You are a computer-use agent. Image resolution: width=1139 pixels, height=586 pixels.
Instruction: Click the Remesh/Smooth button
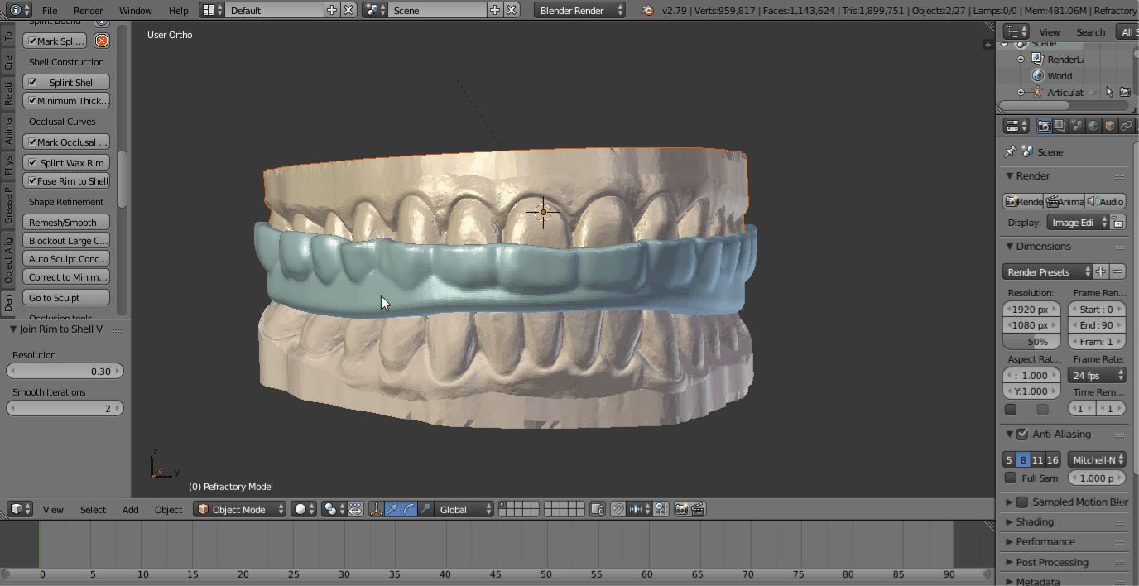[x=66, y=222]
